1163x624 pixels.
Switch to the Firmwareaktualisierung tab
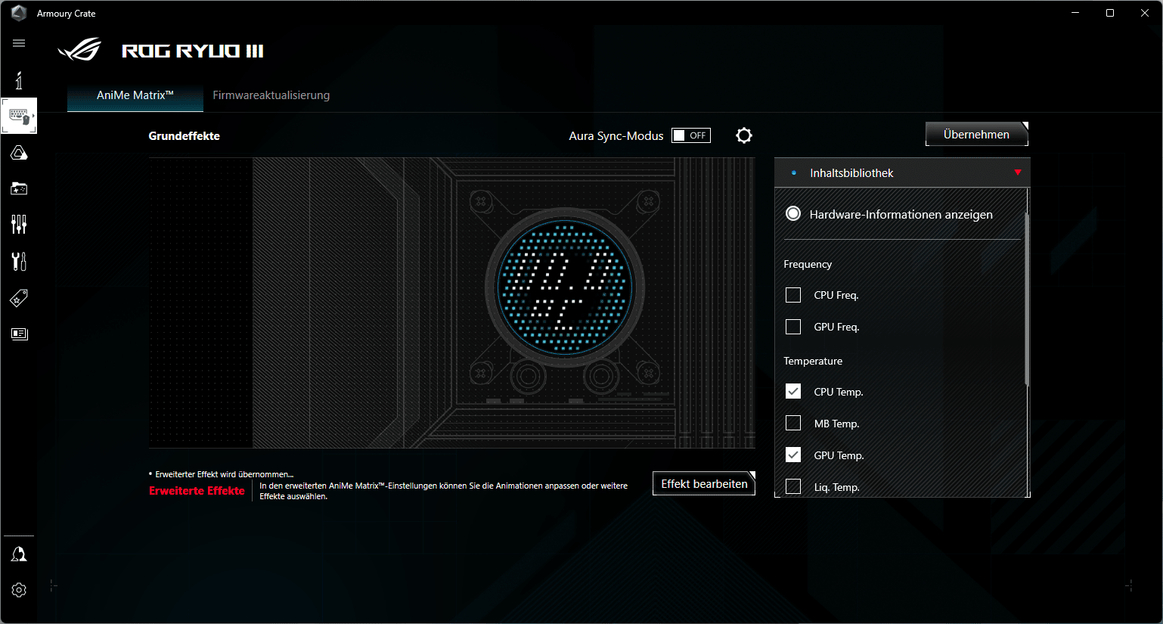click(x=271, y=95)
